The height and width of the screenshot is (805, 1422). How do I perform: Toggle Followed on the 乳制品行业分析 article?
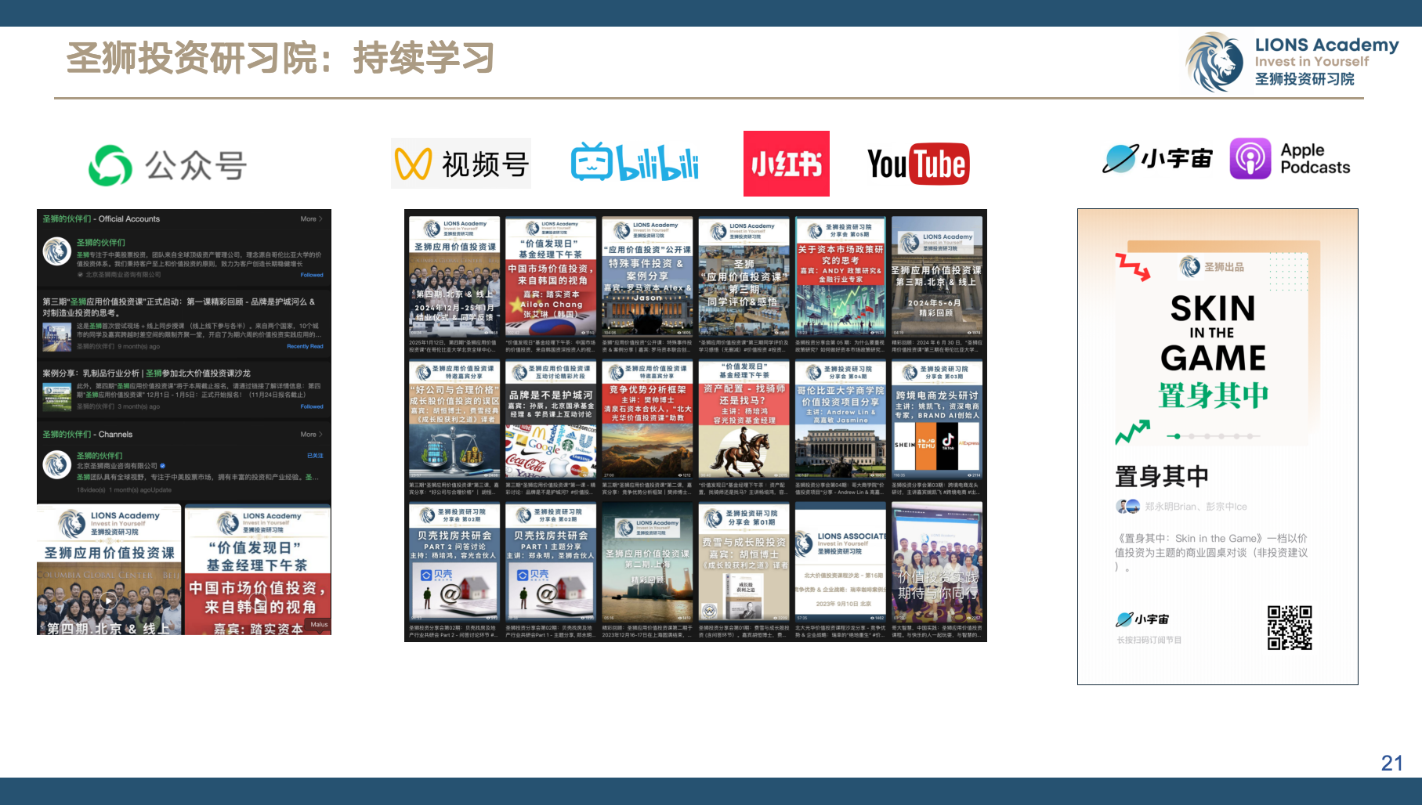pyautogui.click(x=312, y=406)
